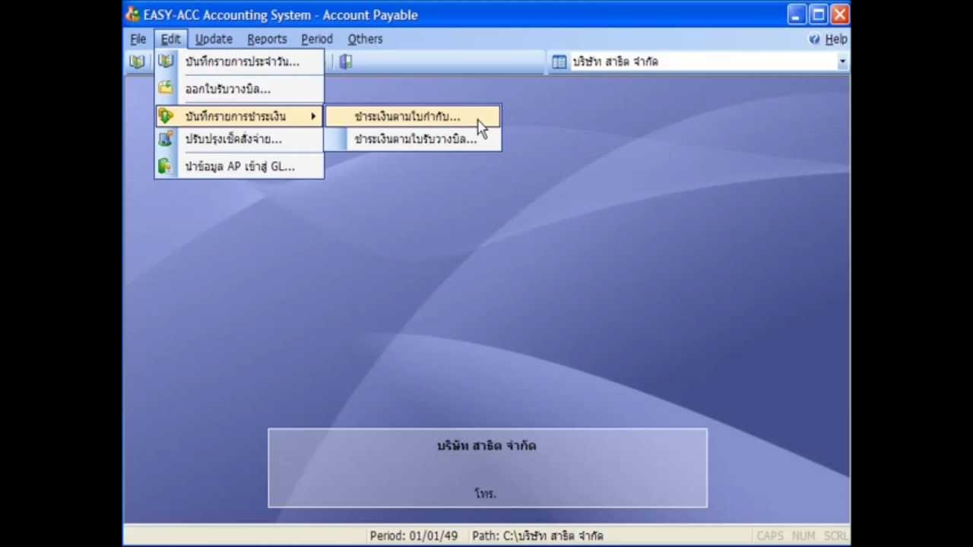Select ออกใบรับวางบิล... menu entry
Image resolution: width=973 pixels, height=547 pixels.
click(x=239, y=89)
